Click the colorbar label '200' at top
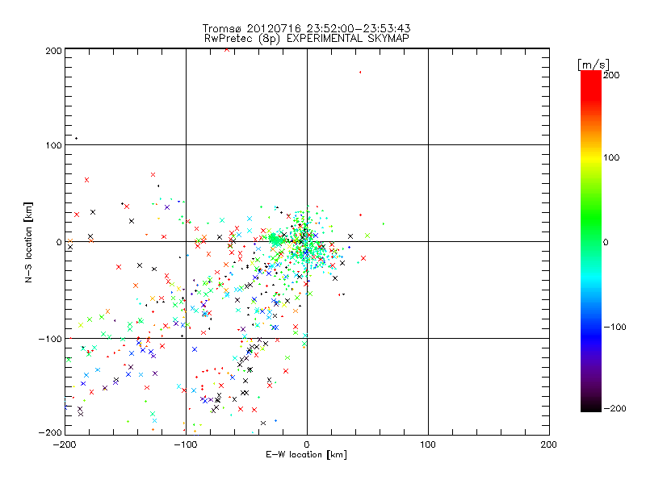This screenshot has width=646, height=484. (x=611, y=75)
